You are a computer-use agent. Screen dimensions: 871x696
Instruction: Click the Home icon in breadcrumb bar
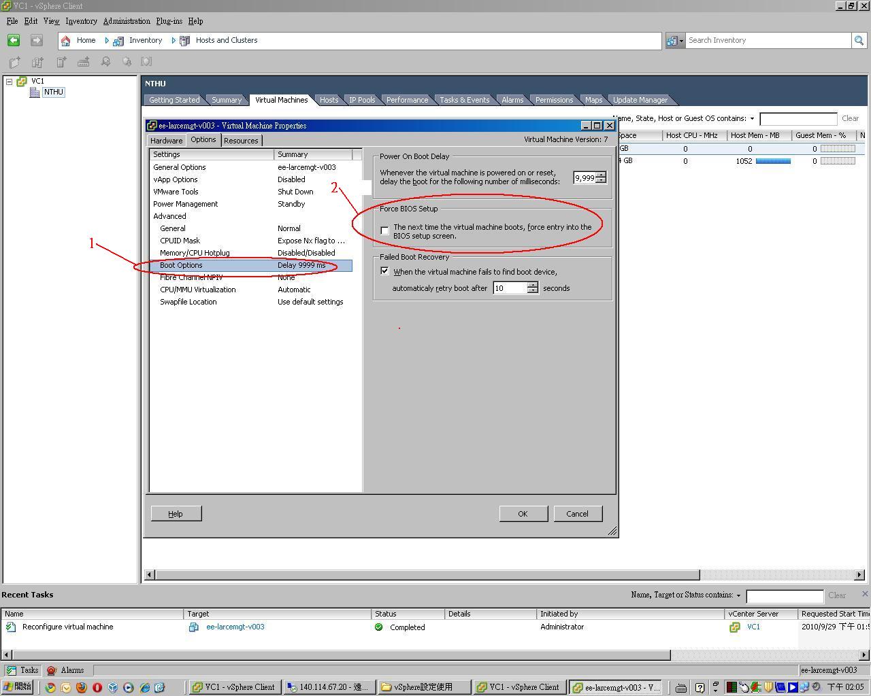coord(66,41)
